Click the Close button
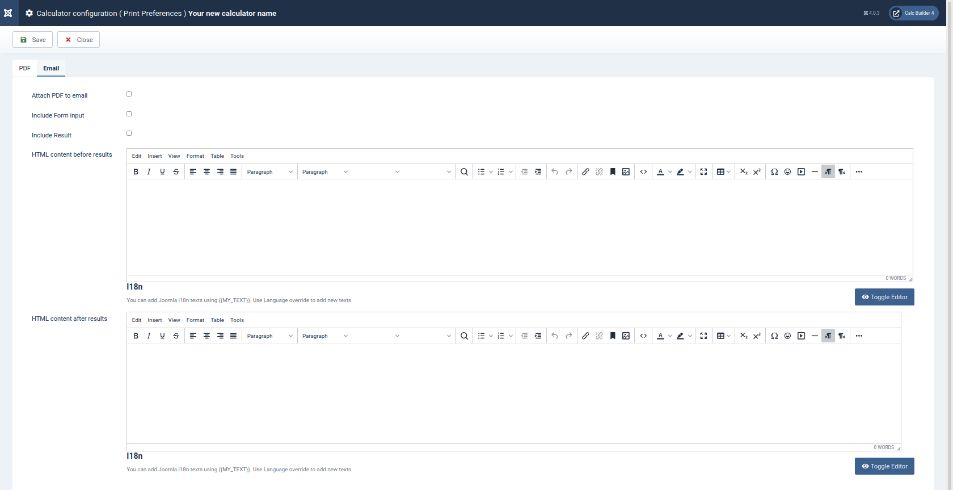Screen dimensions: 953x490 pyautogui.click(x=78, y=40)
